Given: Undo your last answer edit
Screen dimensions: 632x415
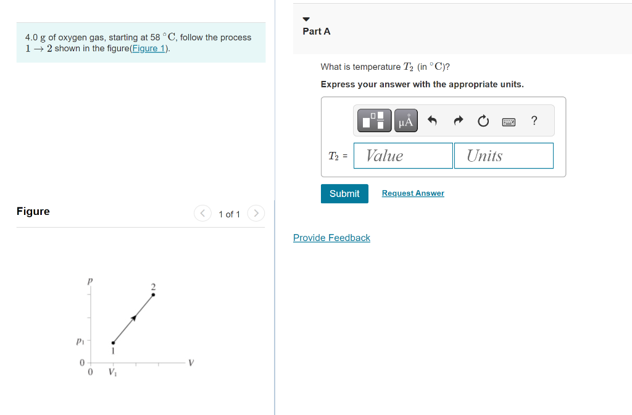Looking at the screenshot, I should coord(432,120).
